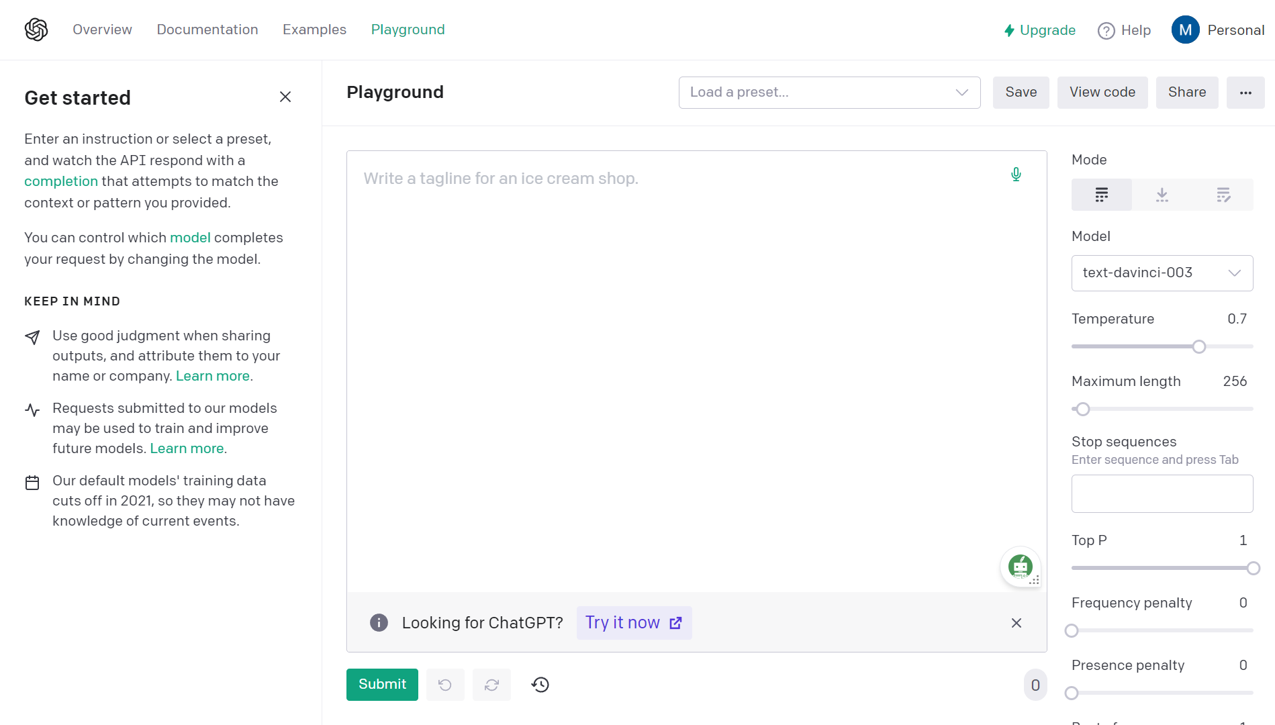Adjust the Temperature slider

point(1198,346)
